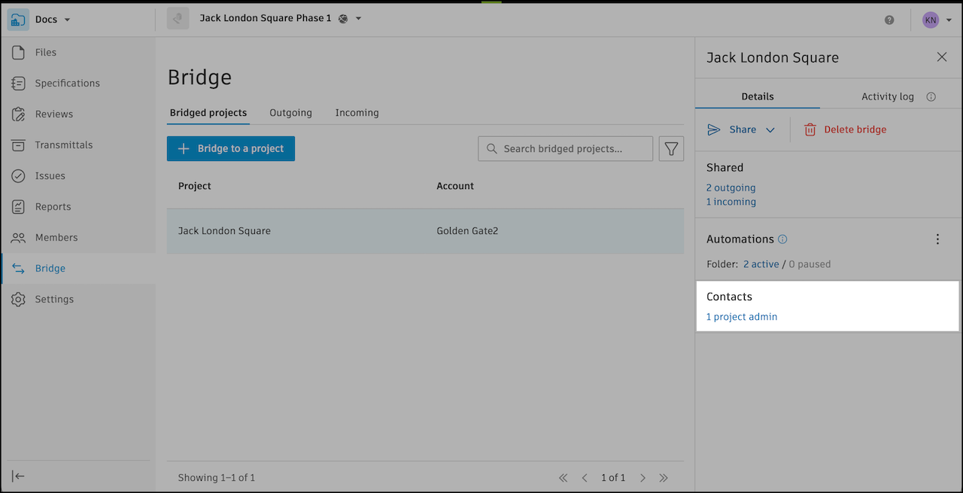Open the help menu
Viewport: 963px width, 493px height.
[889, 19]
